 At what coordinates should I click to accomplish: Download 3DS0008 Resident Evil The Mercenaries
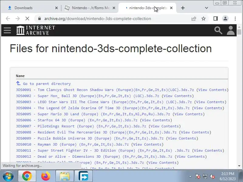(96, 132)
